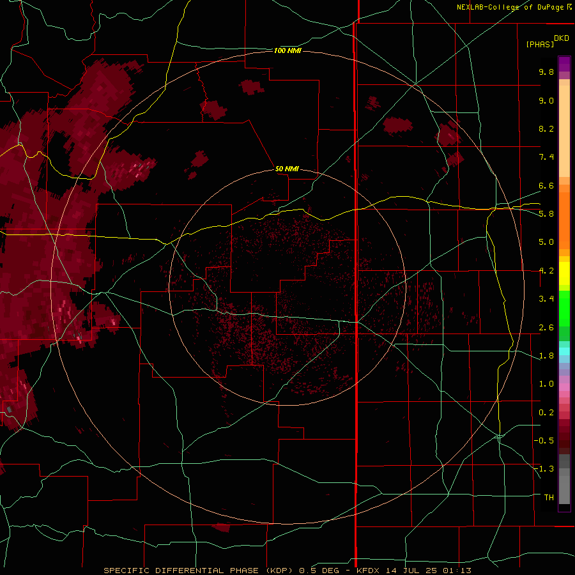
Task: Click the Specific Differential Phase KFDX caption
Action: coord(287,571)
